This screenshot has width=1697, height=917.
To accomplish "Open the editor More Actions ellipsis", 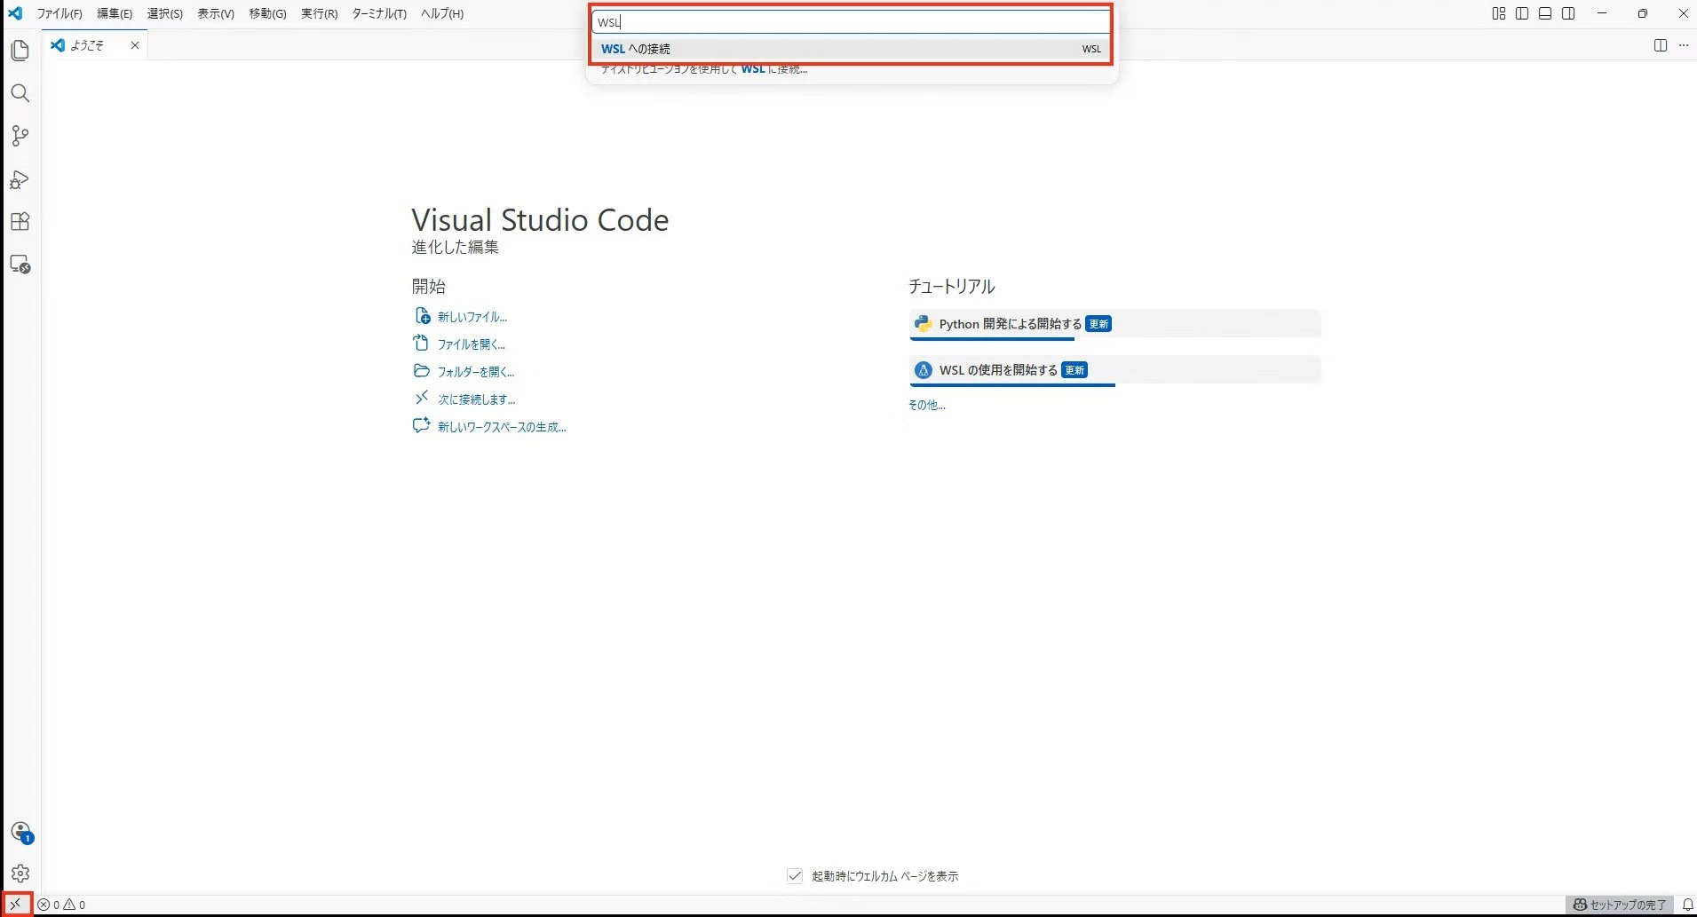I will 1684,45.
